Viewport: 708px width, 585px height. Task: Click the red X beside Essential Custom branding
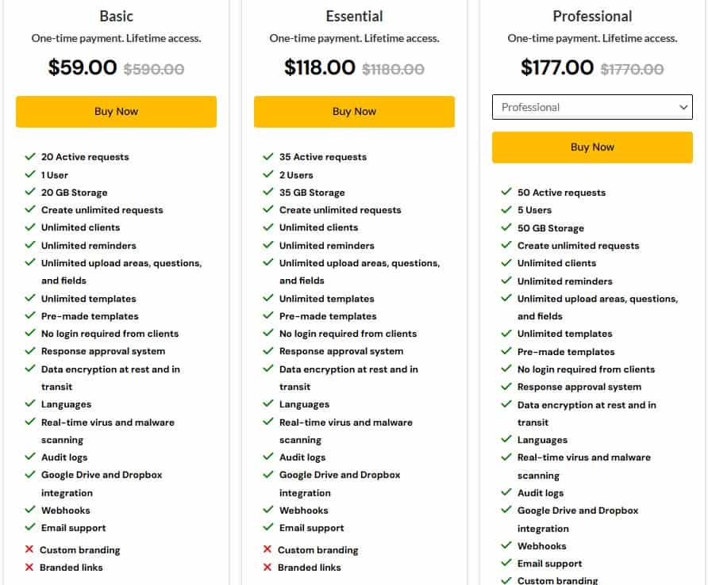[x=267, y=549]
